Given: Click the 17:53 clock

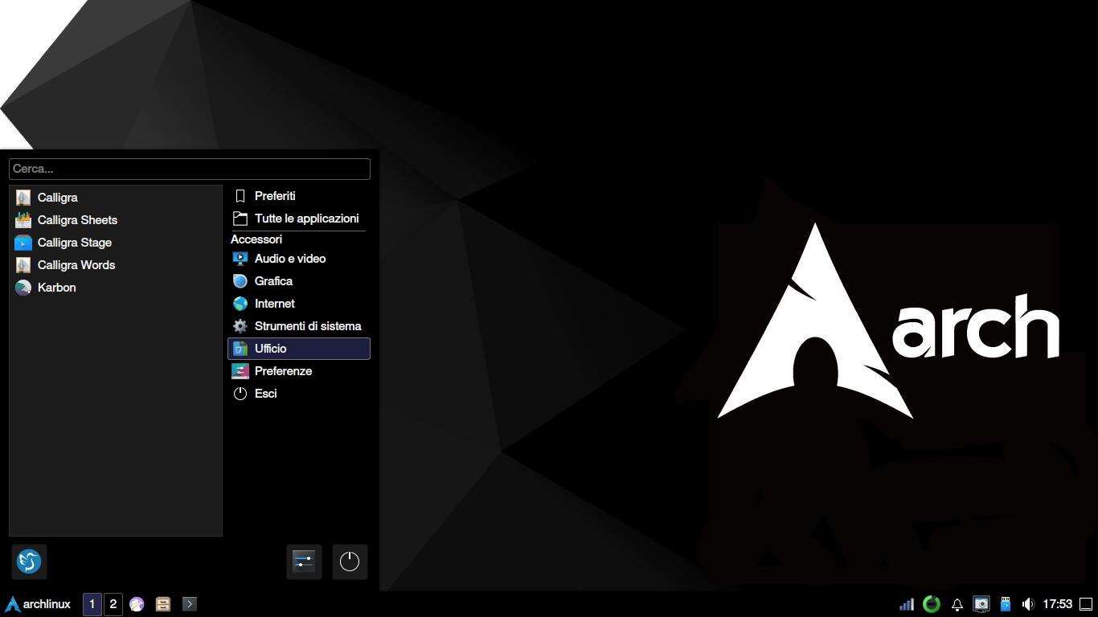Looking at the screenshot, I should [1058, 604].
